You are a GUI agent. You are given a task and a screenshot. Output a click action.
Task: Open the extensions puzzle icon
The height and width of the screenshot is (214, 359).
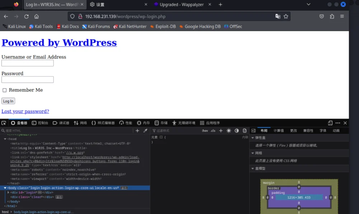coord(332,16)
